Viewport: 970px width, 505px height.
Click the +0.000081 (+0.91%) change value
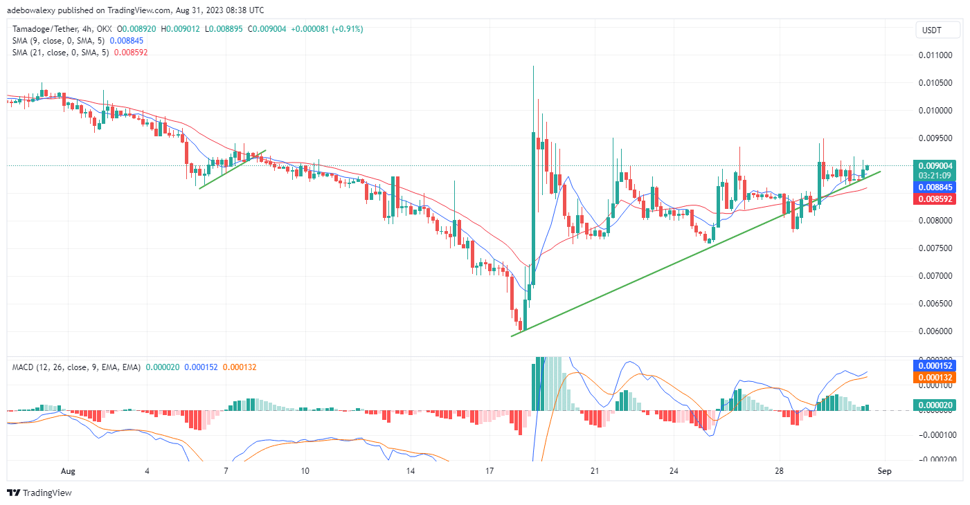[327, 29]
